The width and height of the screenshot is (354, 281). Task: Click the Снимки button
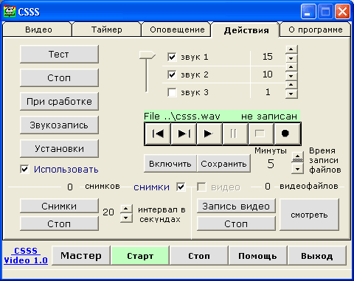point(59,206)
